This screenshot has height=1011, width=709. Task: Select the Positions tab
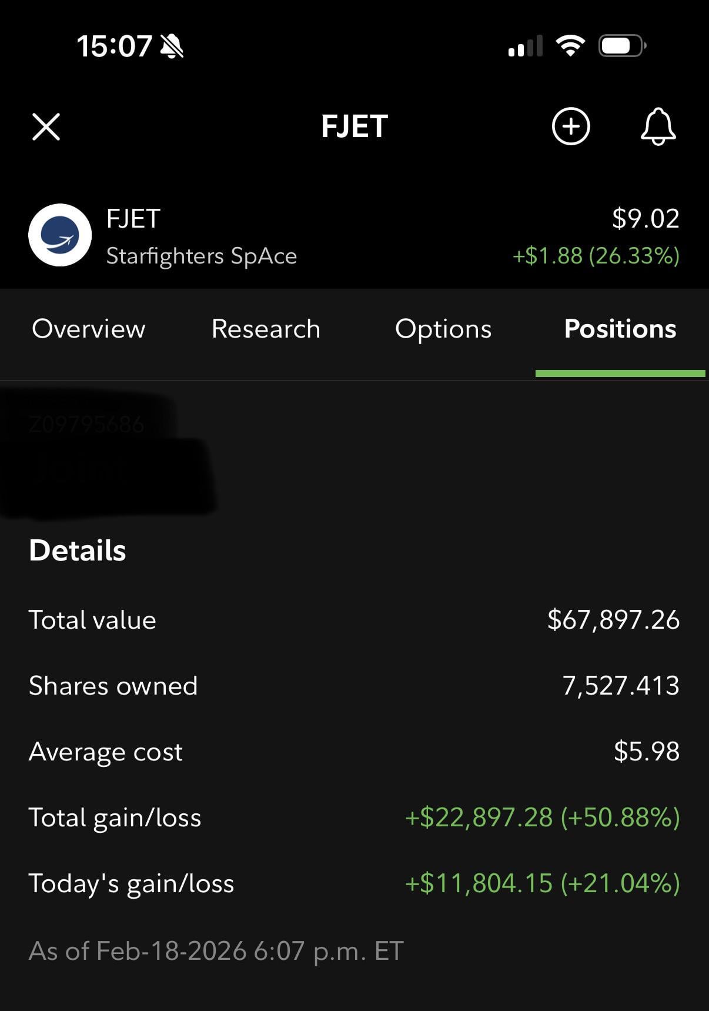620,329
